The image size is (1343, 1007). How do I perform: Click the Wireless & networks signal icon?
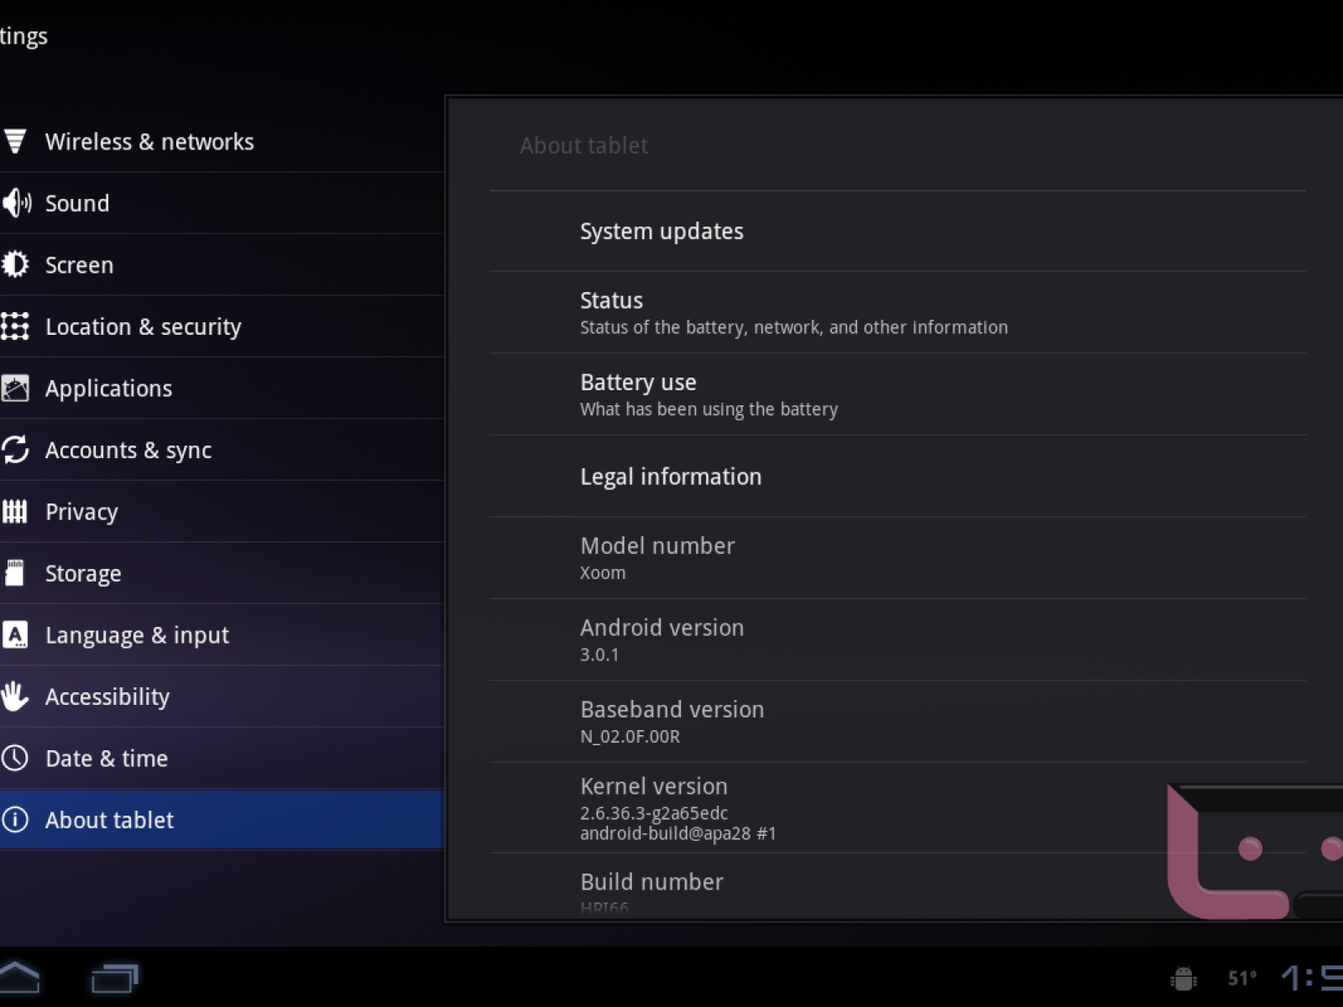15,141
